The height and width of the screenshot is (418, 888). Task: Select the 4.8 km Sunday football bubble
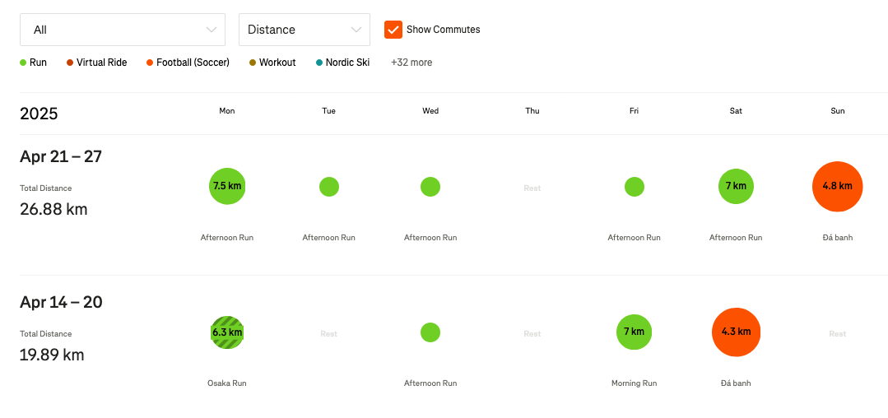[x=837, y=186]
